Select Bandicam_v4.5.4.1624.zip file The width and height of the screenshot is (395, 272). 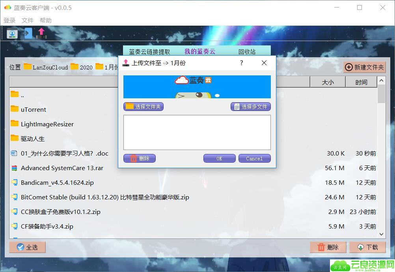tap(194, 183)
